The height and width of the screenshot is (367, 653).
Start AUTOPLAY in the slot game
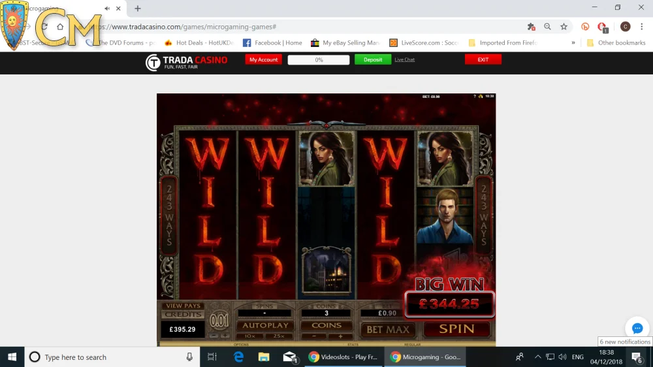point(265,325)
